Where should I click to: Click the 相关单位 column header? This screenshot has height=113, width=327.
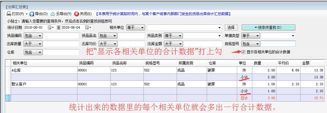tap(44, 63)
